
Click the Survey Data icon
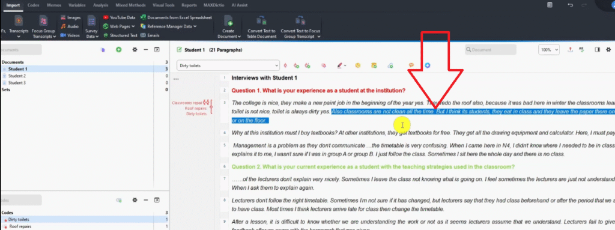pyautogui.click(x=91, y=21)
